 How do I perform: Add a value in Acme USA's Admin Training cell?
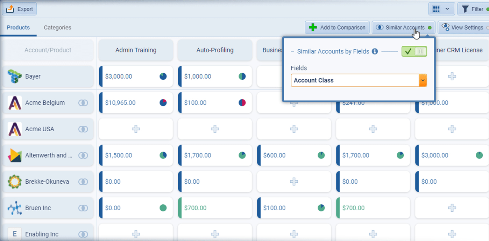coord(136,129)
